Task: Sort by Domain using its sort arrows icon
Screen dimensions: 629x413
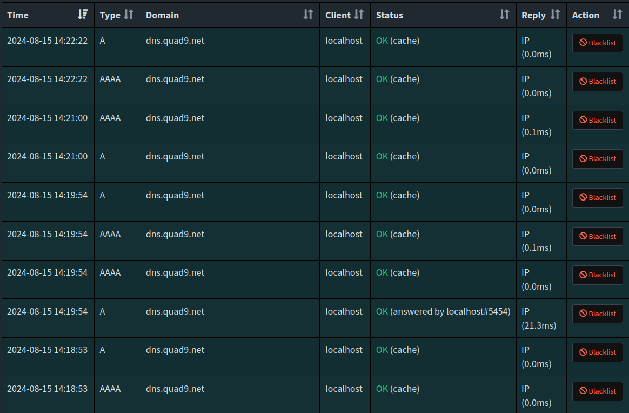Action: tap(308, 15)
